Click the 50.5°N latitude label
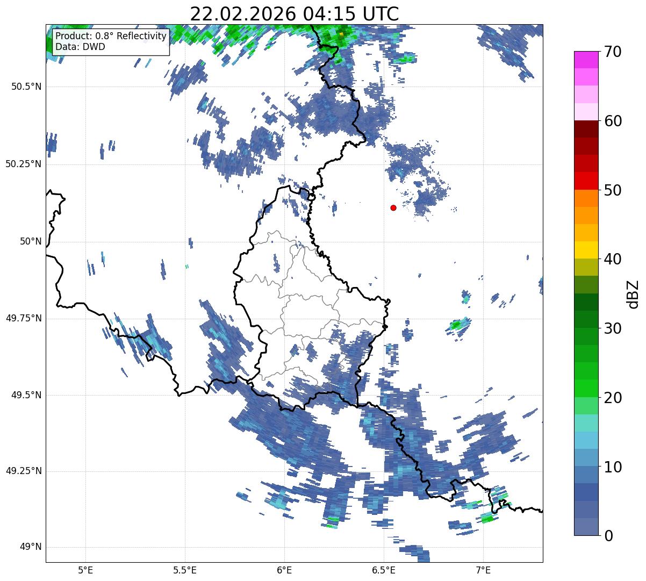Viewport: 646px width, 581px height. [26, 87]
